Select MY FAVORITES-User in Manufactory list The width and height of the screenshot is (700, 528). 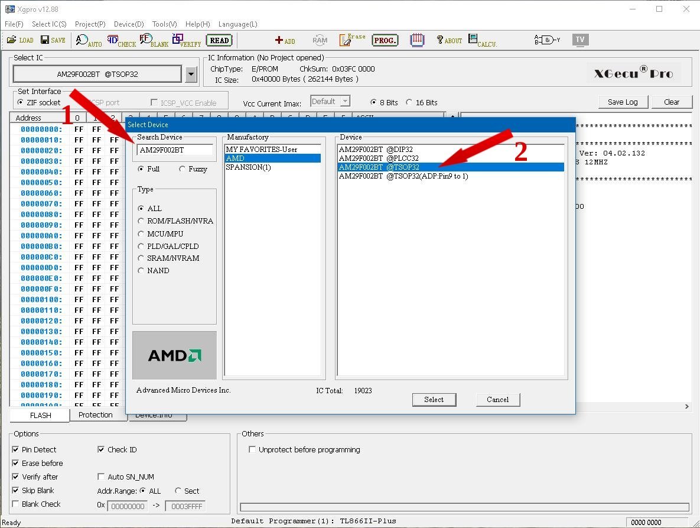(273, 150)
